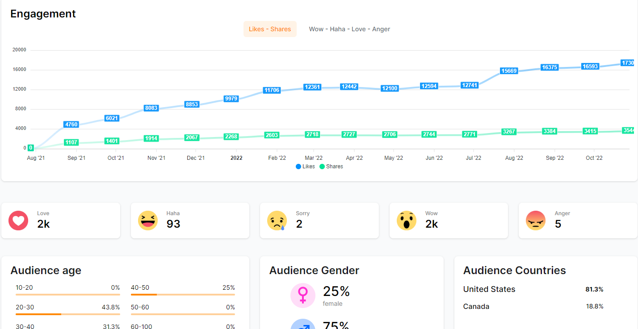Select the 12442 likes data label

[349, 87]
